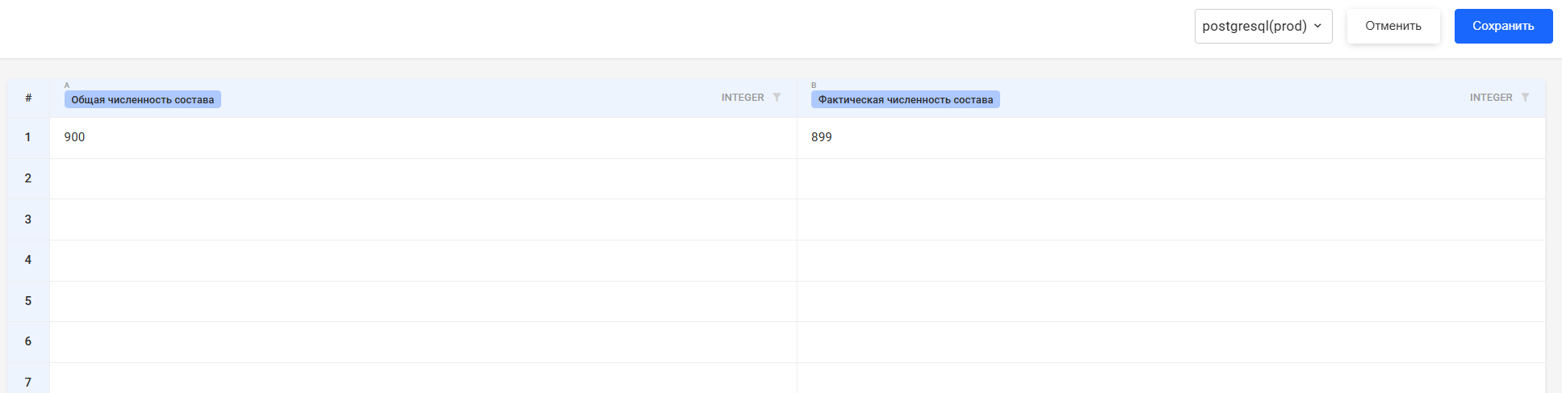Screen dimensions: 1562x393
Task: Click INTEGER type label of column A
Action: [743, 98]
